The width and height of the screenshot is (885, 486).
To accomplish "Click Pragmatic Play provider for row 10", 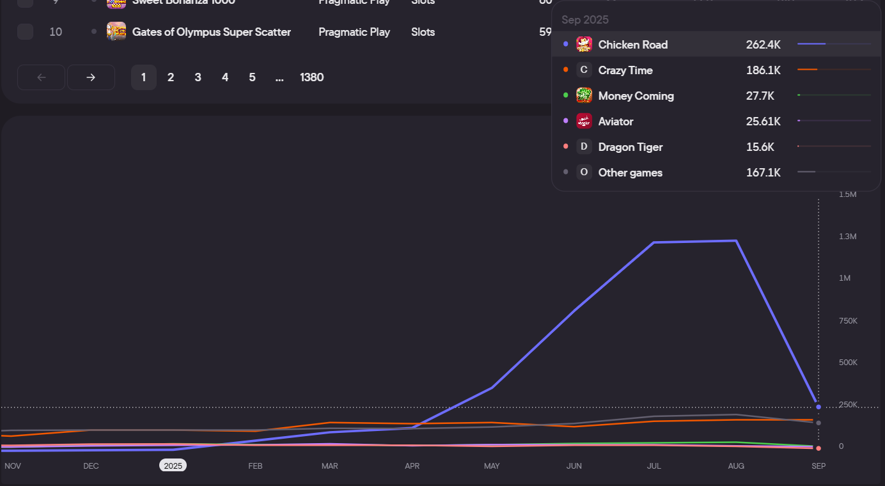I will tap(354, 32).
